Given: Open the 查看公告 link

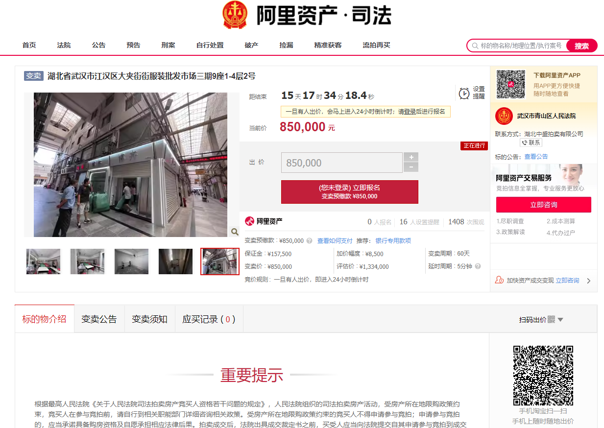Looking at the screenshot, I should tap(536, 157).
